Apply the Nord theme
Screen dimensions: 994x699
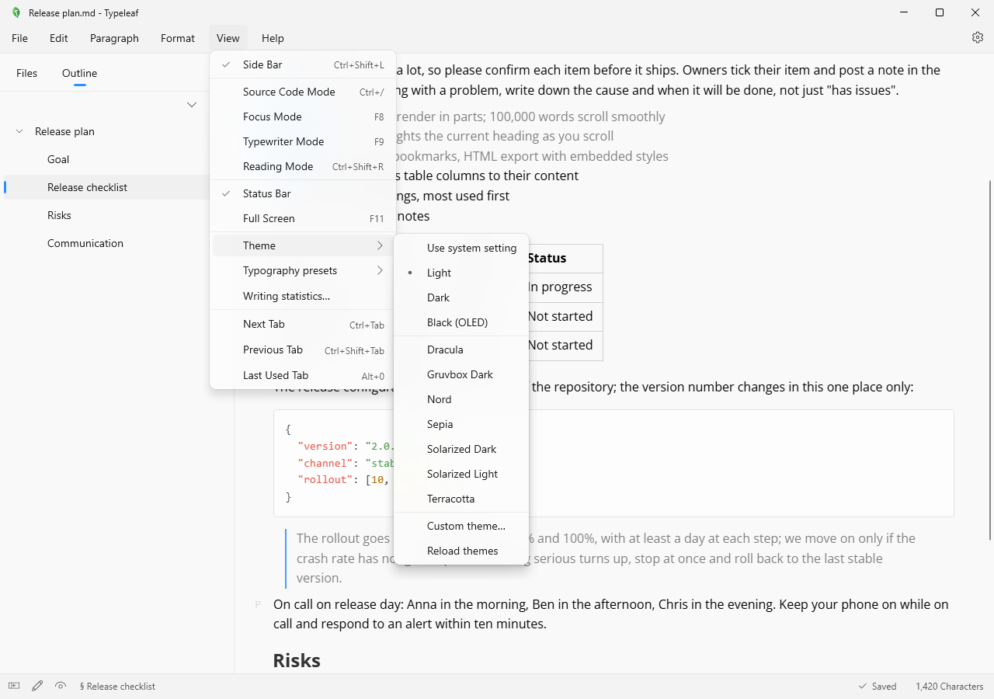tap(461, 399)
